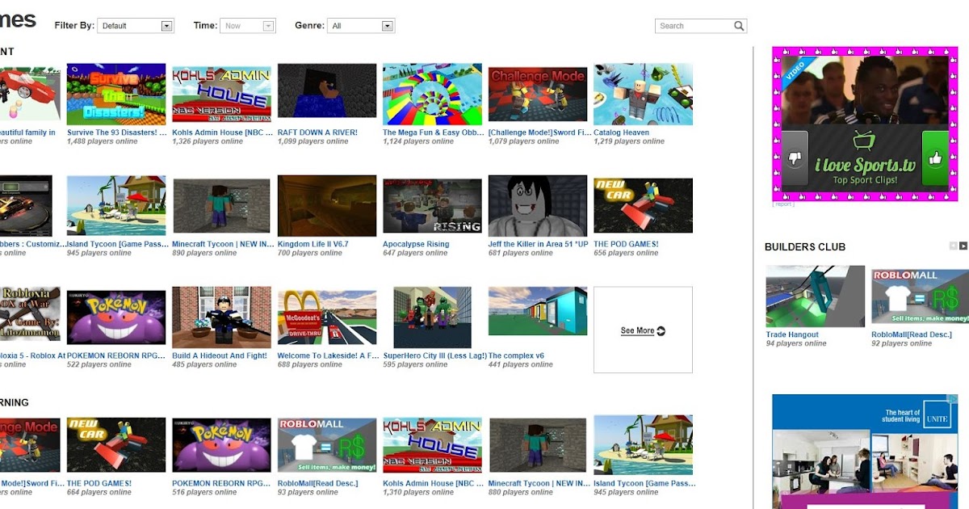The height and width of the screenshot is (509, 969).
Task: Open THE POD GAMES thumbnail in bottom row
Action: point(116,445)
